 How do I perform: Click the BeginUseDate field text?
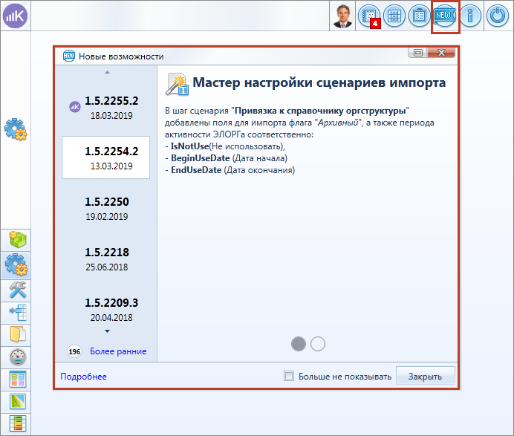[201, 158]
